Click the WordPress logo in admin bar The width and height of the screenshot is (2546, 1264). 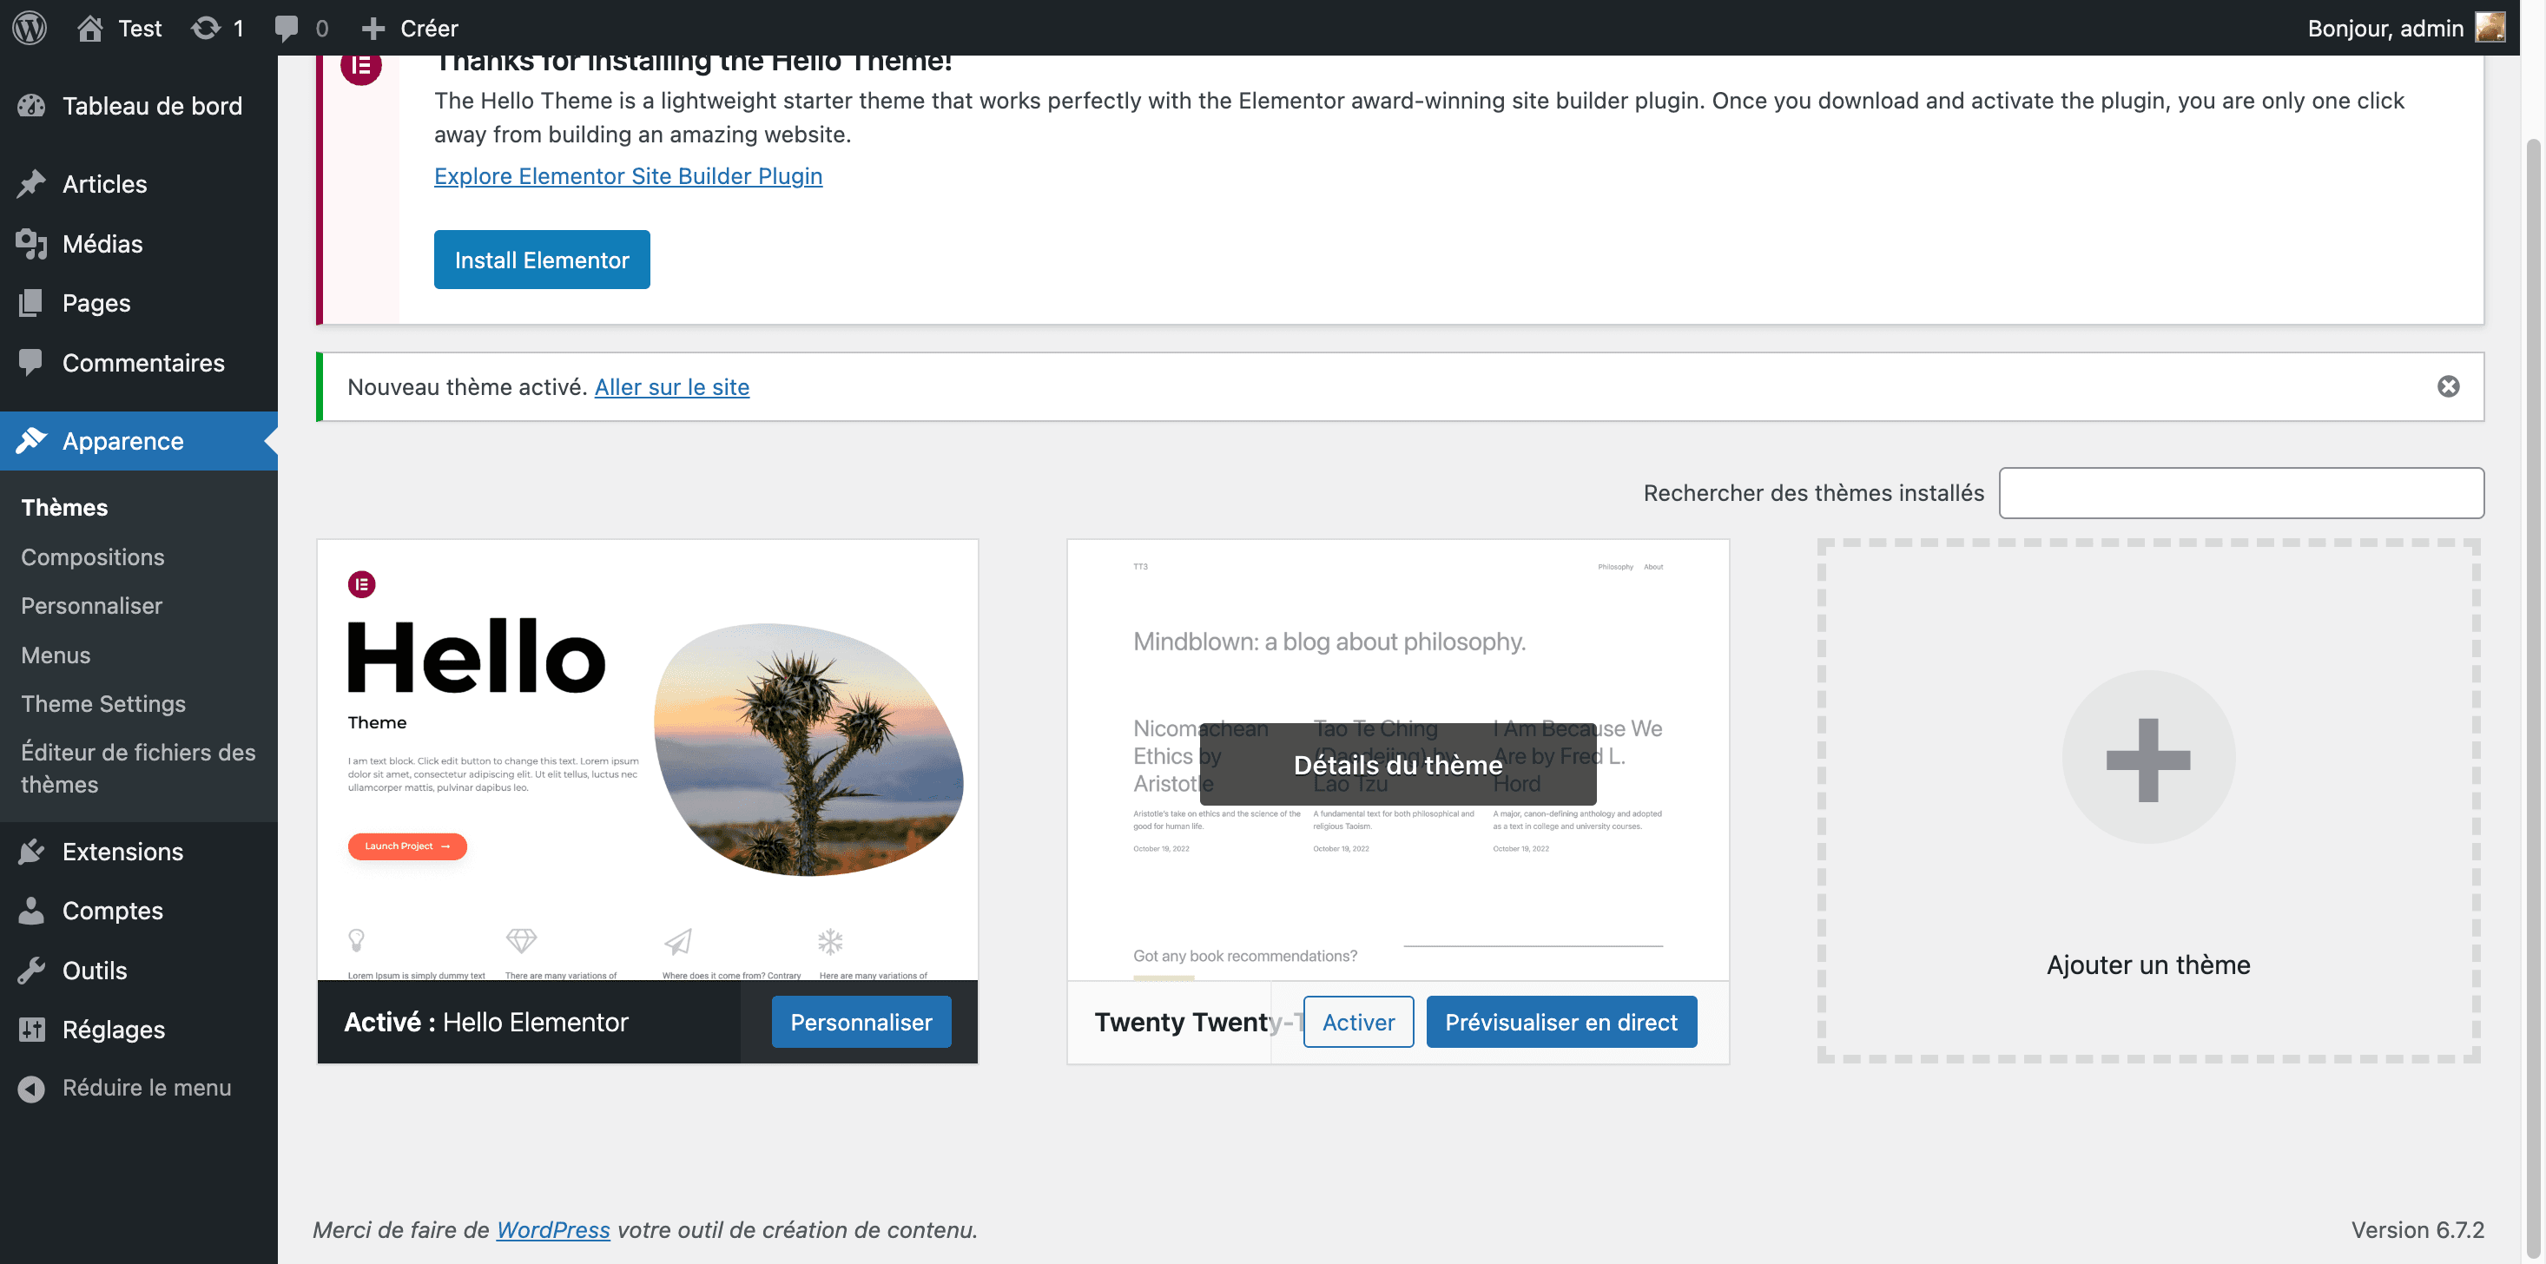coord(30,28)
